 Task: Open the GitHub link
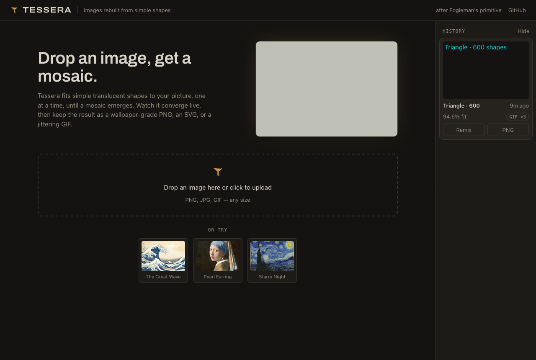click(x=517, y=10)
